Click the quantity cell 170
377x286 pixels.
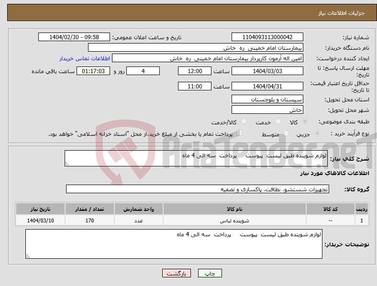pyautogui.click(x=89, y=220)
